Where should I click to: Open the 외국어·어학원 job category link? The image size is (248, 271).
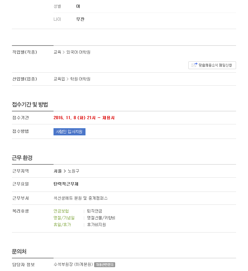click(x=78, y=52)
